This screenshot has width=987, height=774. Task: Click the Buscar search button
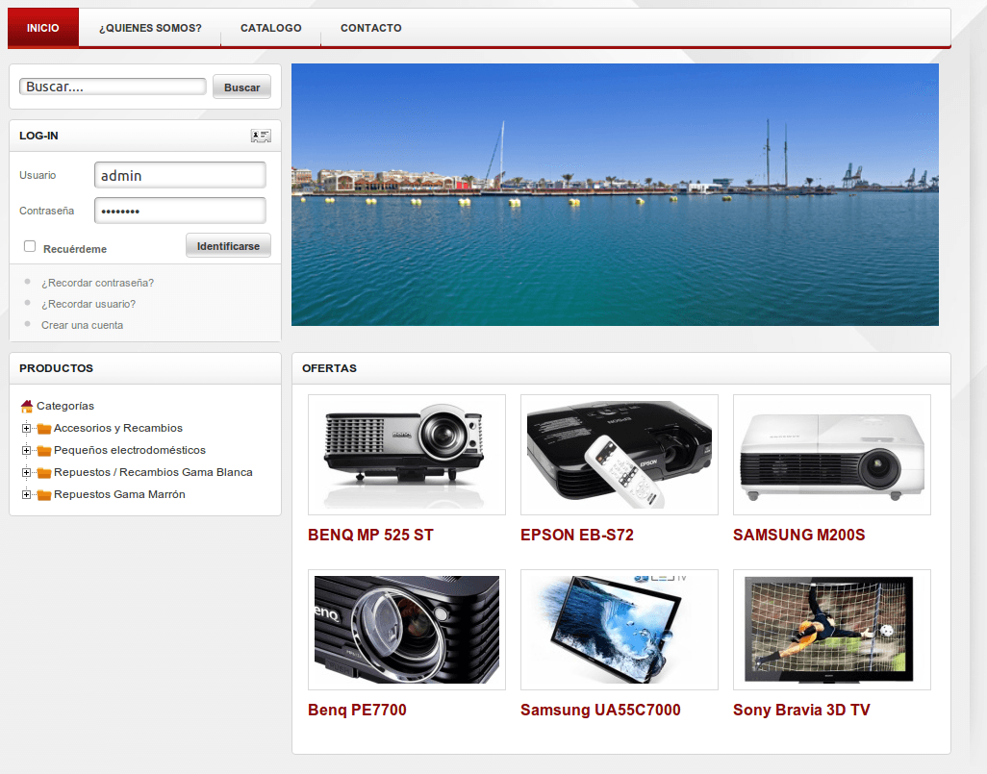click(241, 87)
